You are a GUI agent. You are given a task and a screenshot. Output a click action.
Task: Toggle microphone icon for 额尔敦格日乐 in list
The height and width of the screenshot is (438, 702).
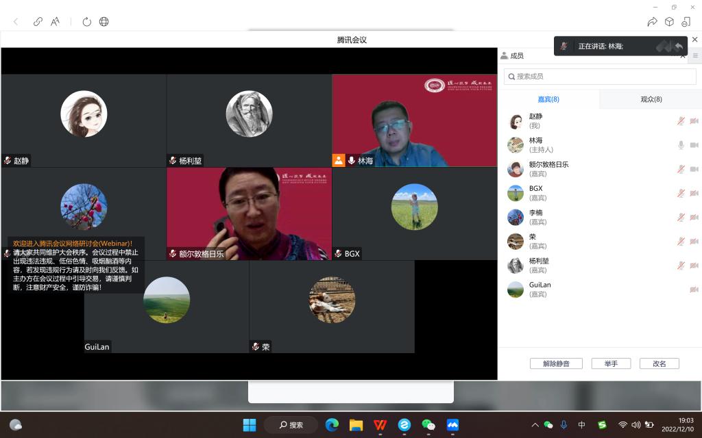point(681,169)
